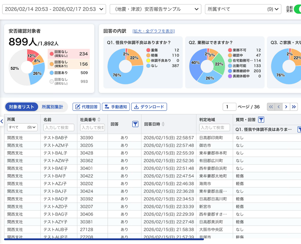Click the Q2 出勤可能 legend marker

(x=230, y=66)
